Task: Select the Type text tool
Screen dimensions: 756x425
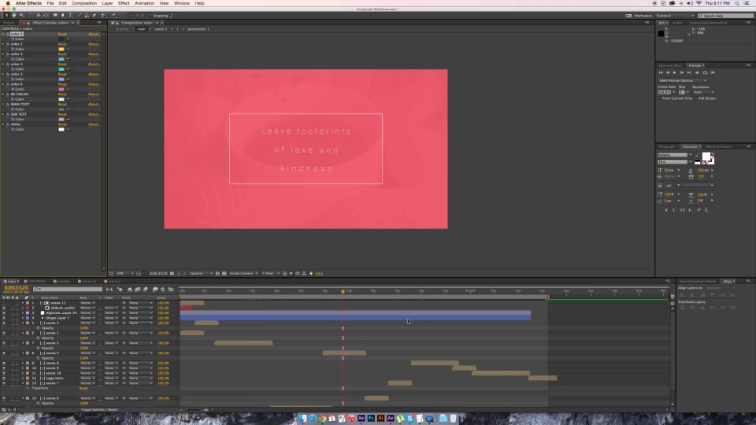Action: (x=70, y=16)
